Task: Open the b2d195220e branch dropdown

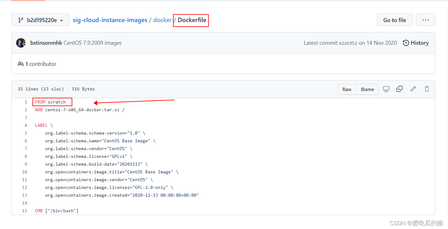Action: pyautogui.click(x=40, y=20)
